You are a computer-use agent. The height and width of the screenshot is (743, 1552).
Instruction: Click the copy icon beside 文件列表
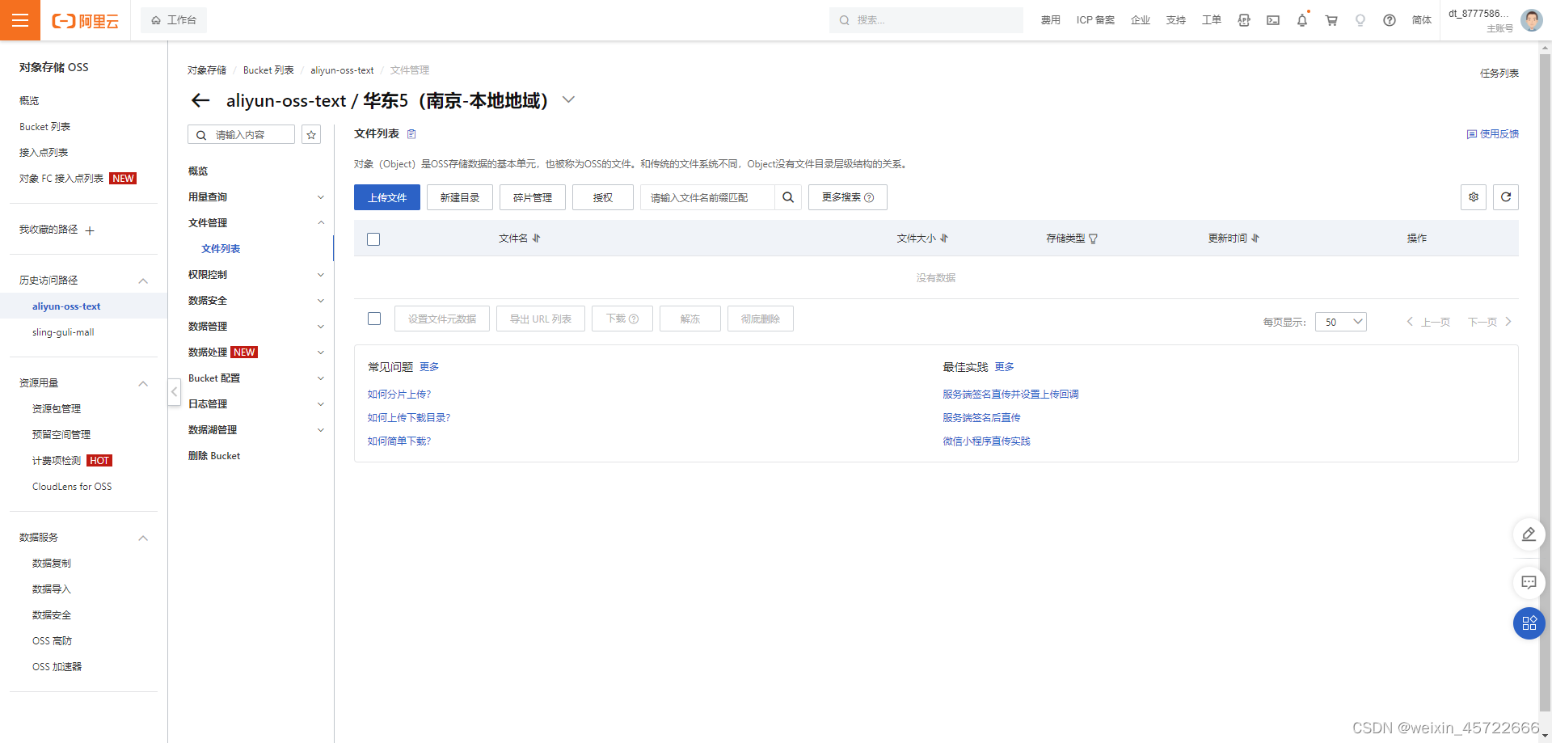(x=411, y=134)
